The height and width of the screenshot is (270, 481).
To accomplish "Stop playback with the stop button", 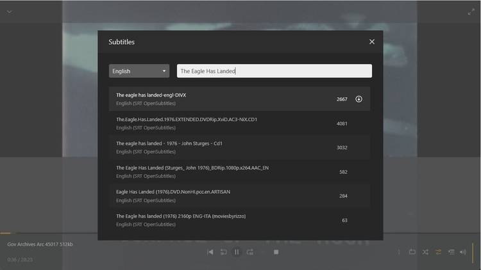I will pos(276,252).
